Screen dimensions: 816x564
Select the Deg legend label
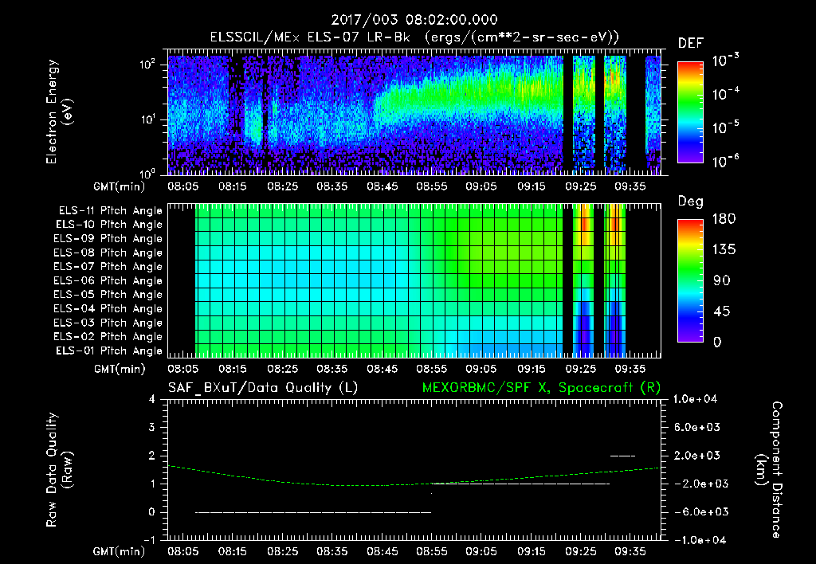point(691,202)
